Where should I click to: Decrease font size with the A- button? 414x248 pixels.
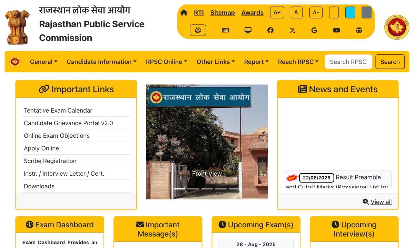[316, 13]
